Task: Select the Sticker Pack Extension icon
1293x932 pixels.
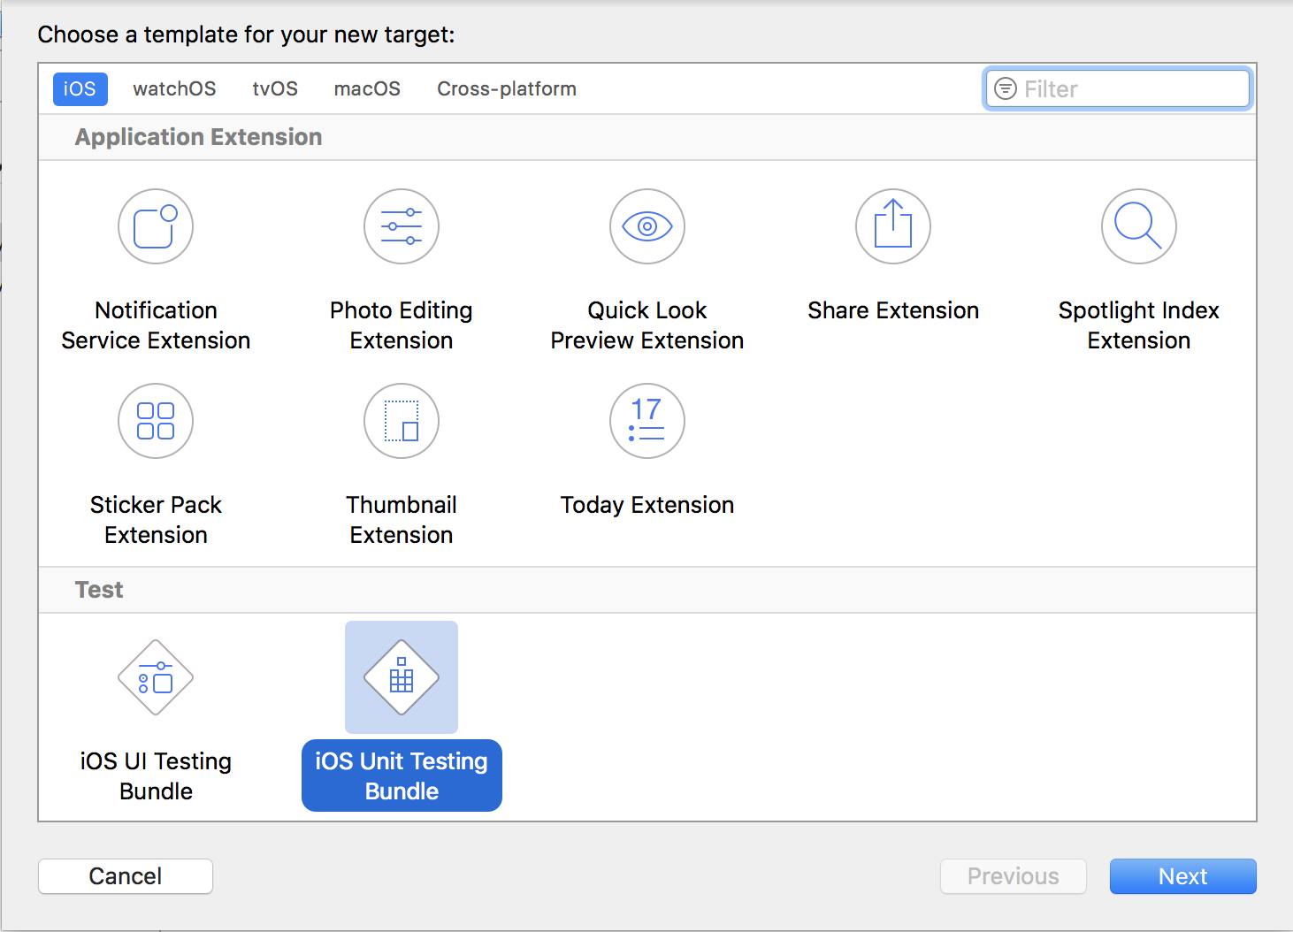Action: 156,421
